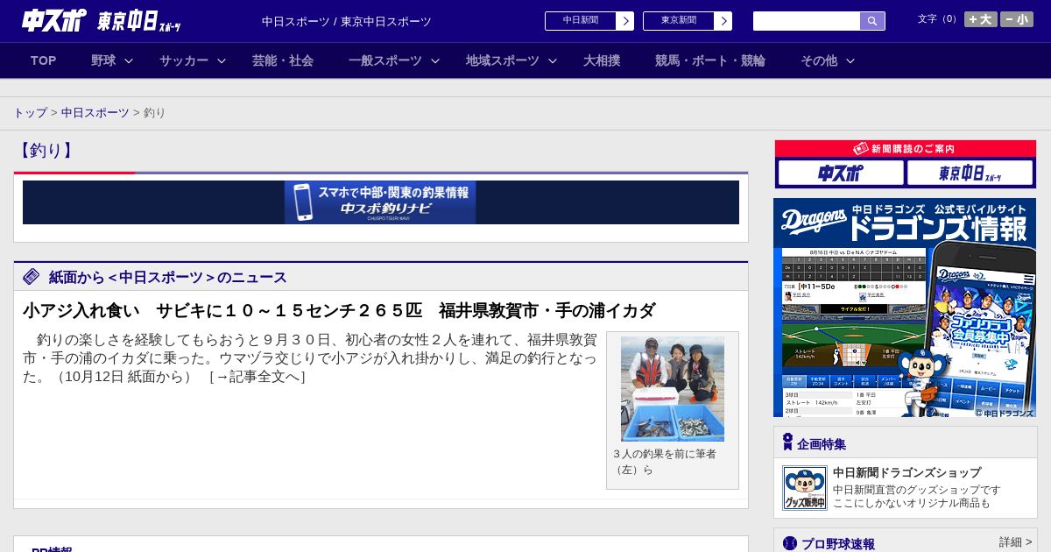Expand the サッカー menu dropdown
The width and height of the screenshot is (1051, 552).
click(x=222, y=61)
